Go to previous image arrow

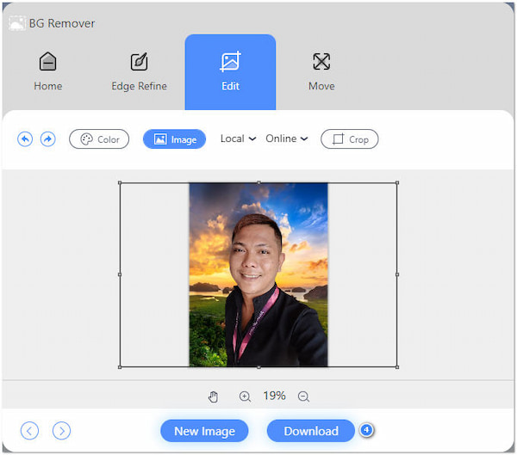click(30, 431)
